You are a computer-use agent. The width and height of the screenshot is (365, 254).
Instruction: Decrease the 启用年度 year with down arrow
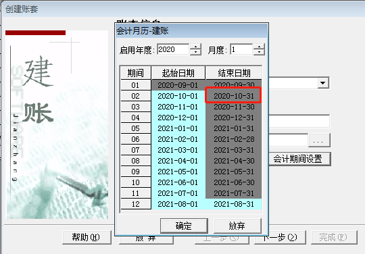coord(195,52)
